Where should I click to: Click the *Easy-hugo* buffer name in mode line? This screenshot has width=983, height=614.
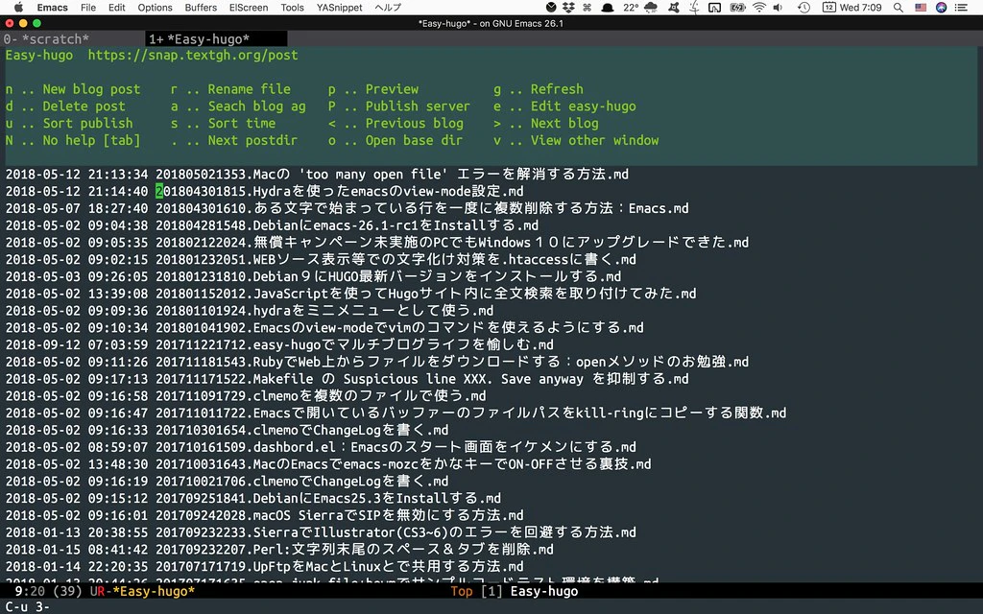tap(154, 591)
